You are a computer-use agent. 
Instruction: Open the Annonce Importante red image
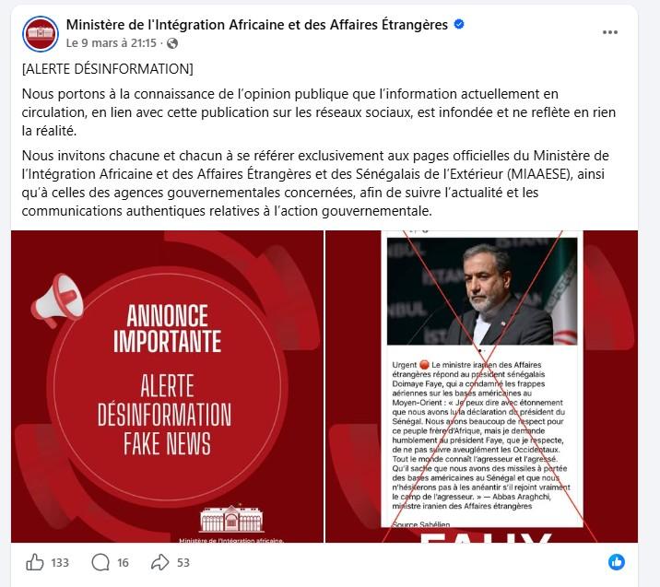(x=168, y=386)
